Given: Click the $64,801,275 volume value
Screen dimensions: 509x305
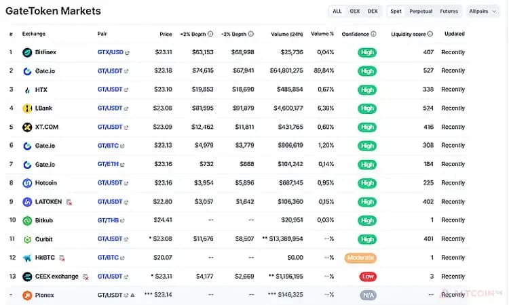Looking at the screenshot, I should click(x=286, y=70).
